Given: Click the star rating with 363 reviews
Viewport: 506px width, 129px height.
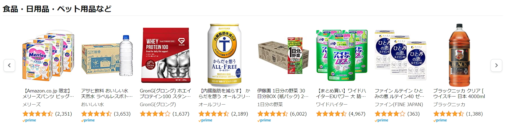Looking at the screenshot, I should [x=390, y=114].
